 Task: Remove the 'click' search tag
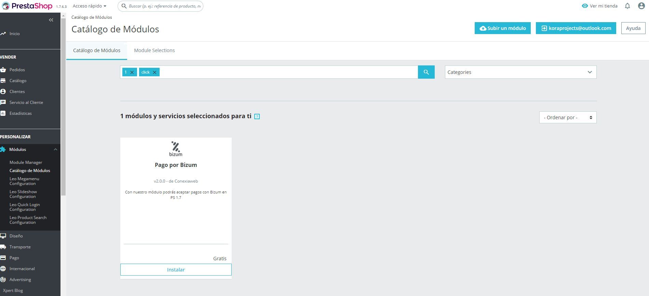[154, 72]
